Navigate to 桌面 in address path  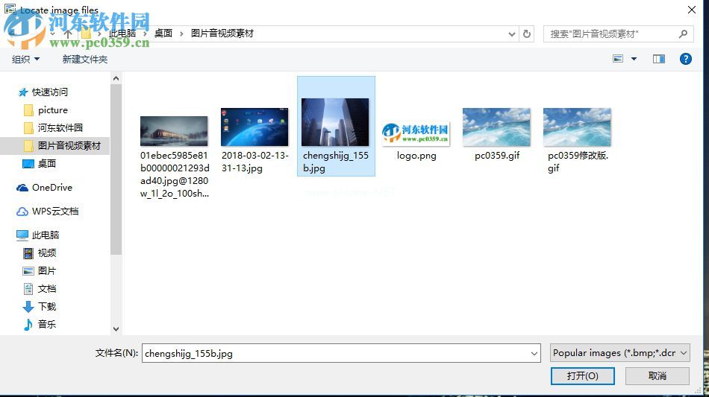[x=163, y=34]
